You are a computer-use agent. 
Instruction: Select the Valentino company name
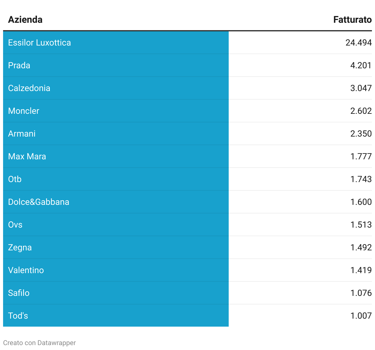point(26,270)
